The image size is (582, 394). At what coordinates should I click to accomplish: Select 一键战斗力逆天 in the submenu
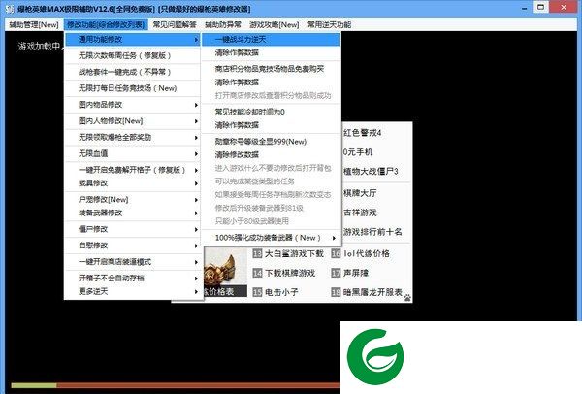(x=271, y=40)
